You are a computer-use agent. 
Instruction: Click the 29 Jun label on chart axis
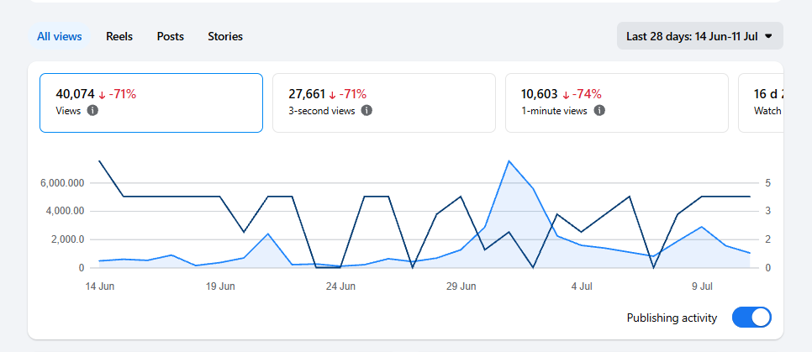coord(461,286)
